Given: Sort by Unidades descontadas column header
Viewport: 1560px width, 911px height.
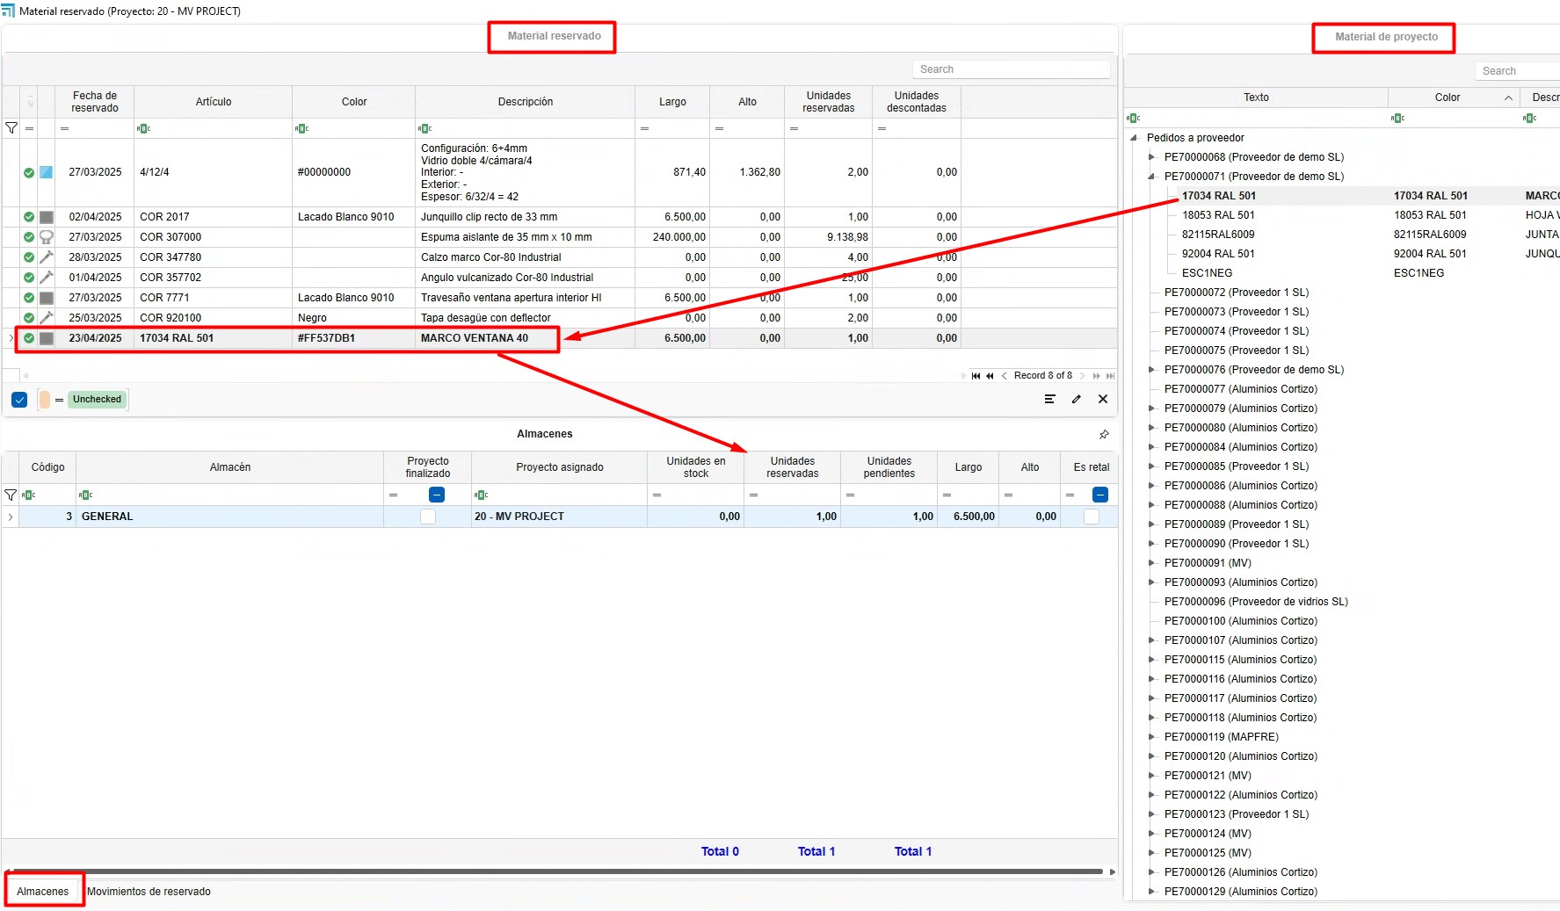Looking at the screenshot, I should 917,102.
